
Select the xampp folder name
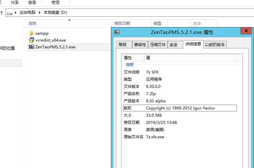coord(42,33)
